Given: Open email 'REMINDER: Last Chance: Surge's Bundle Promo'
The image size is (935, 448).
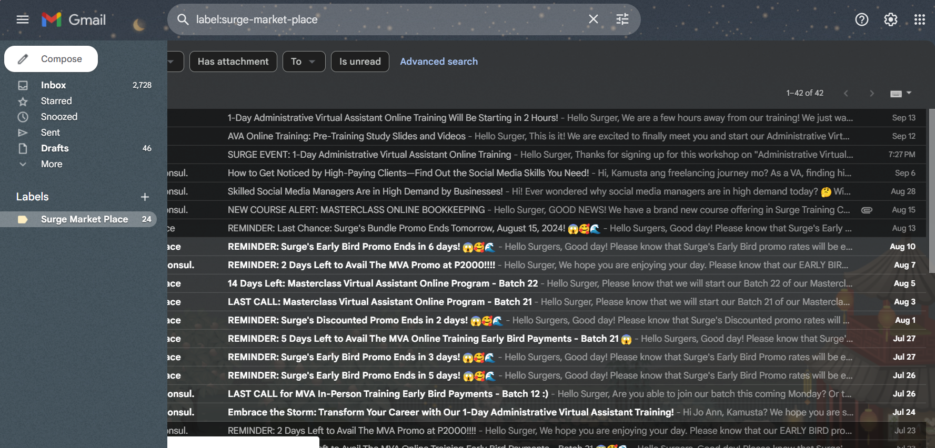Looking at the screenshot, I should [x=547, y=228].
